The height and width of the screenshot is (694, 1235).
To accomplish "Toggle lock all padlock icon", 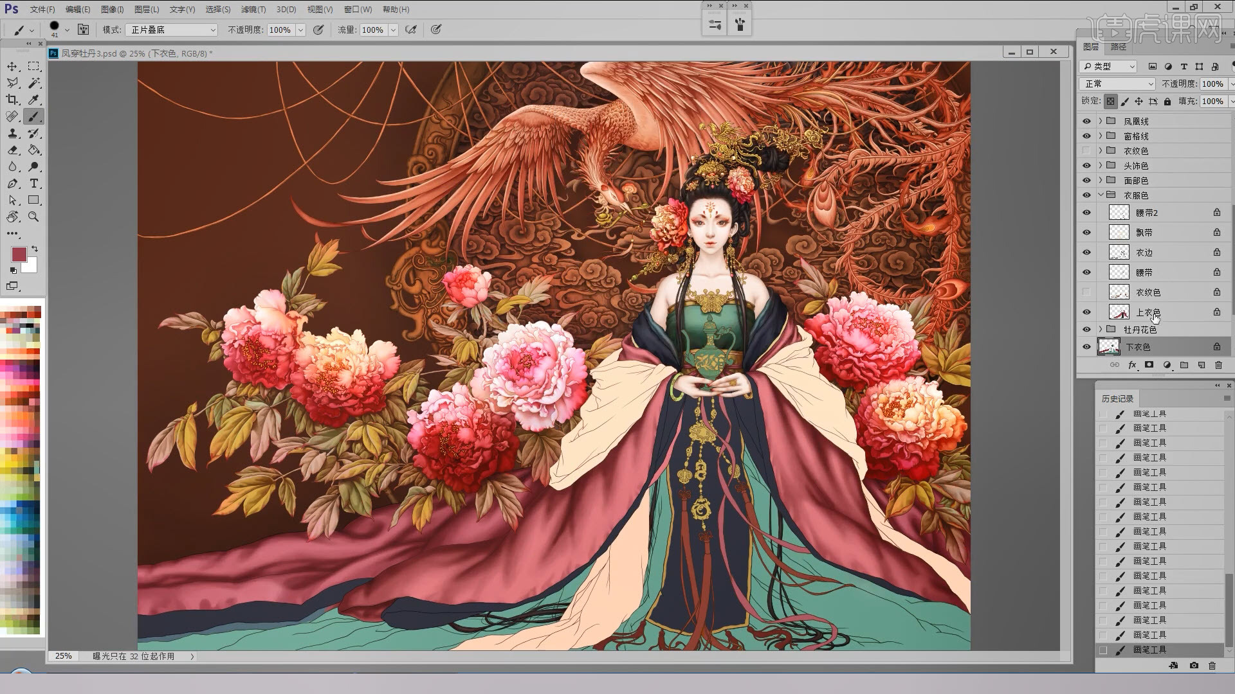I will tap(1167, 102).
